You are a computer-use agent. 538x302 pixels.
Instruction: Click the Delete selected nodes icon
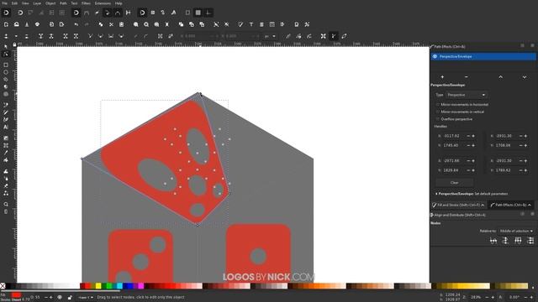click(x=26, y=36)
